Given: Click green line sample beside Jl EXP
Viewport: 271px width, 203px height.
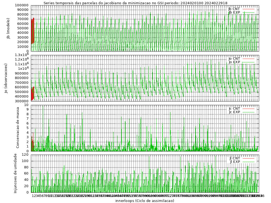Looking at the screenshot, I should coord(249,162).
